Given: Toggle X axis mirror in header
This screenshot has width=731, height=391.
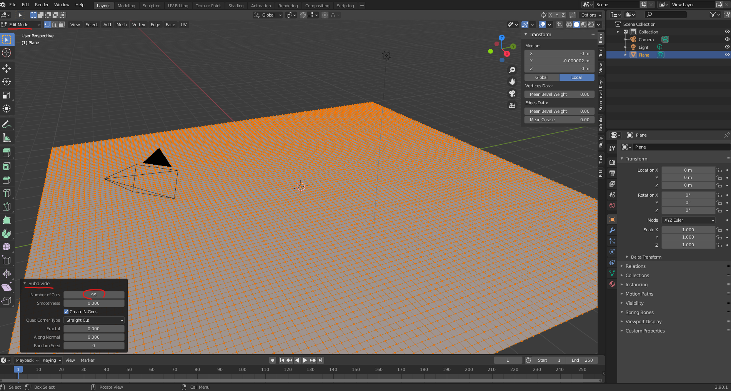Looking at the screenshot, I should click(550, 15).
